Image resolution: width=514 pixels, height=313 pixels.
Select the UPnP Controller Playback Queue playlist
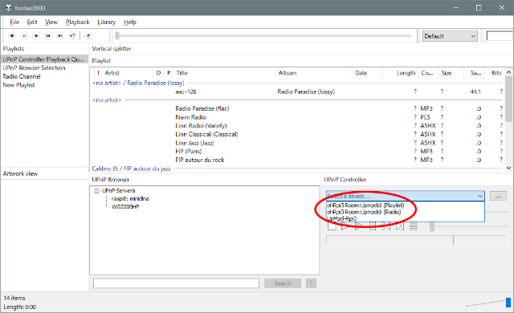click(x=44, y=59)
